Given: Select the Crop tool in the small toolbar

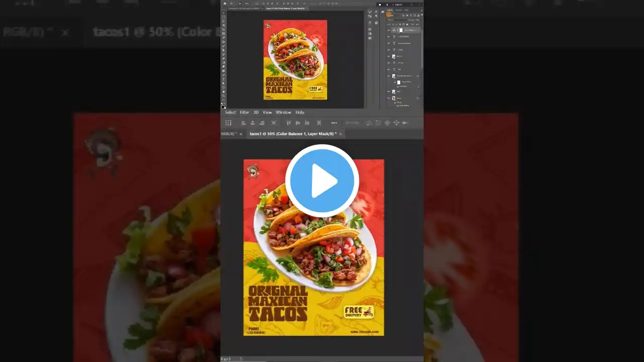Looking at the screenshot, I should click(x=223, y=30).
